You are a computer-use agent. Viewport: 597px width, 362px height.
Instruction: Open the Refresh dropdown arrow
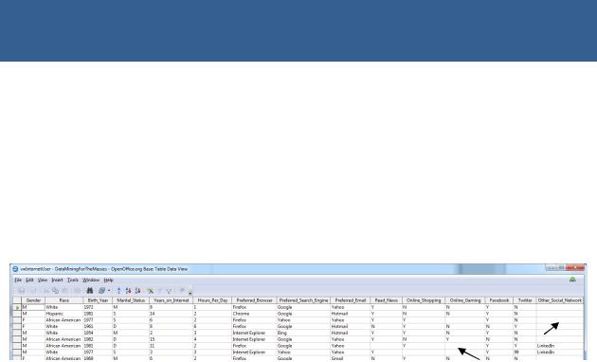tap(109, 291)
